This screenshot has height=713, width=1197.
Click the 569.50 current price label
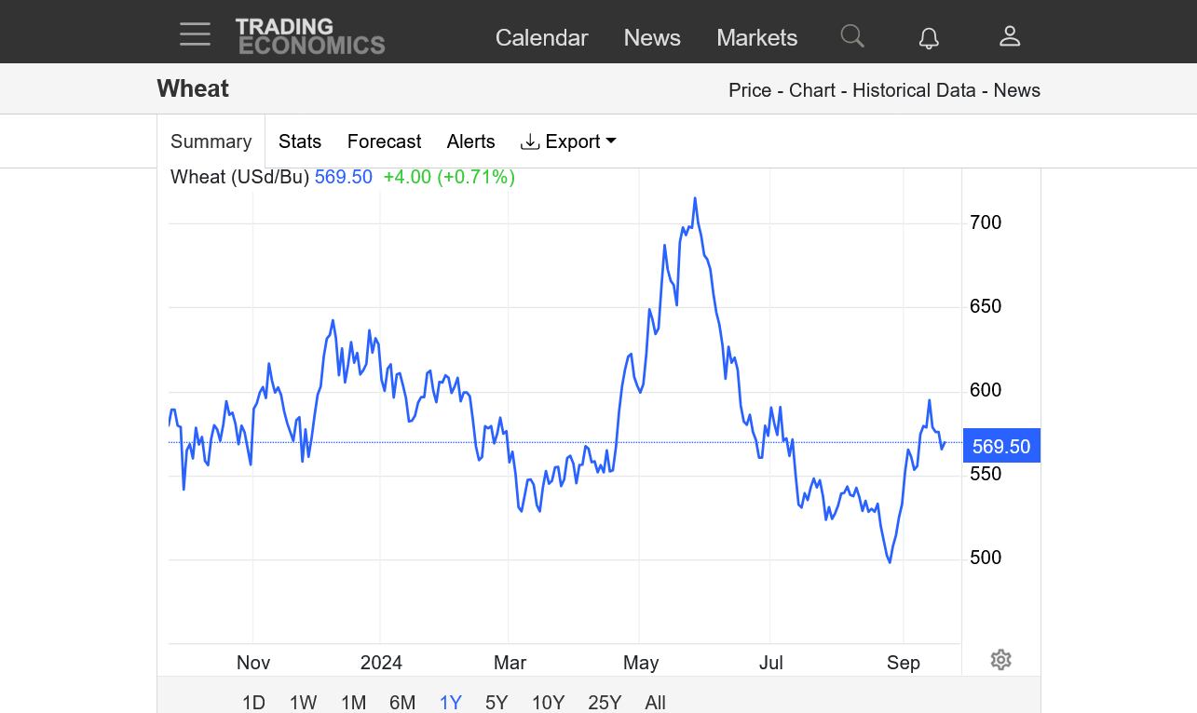point(1001,447)
